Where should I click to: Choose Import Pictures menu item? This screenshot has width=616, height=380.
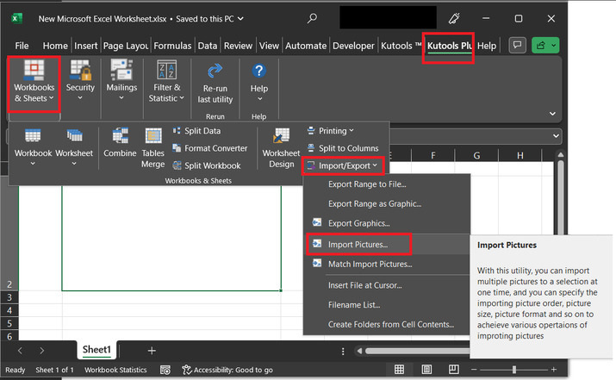[387, 245]
